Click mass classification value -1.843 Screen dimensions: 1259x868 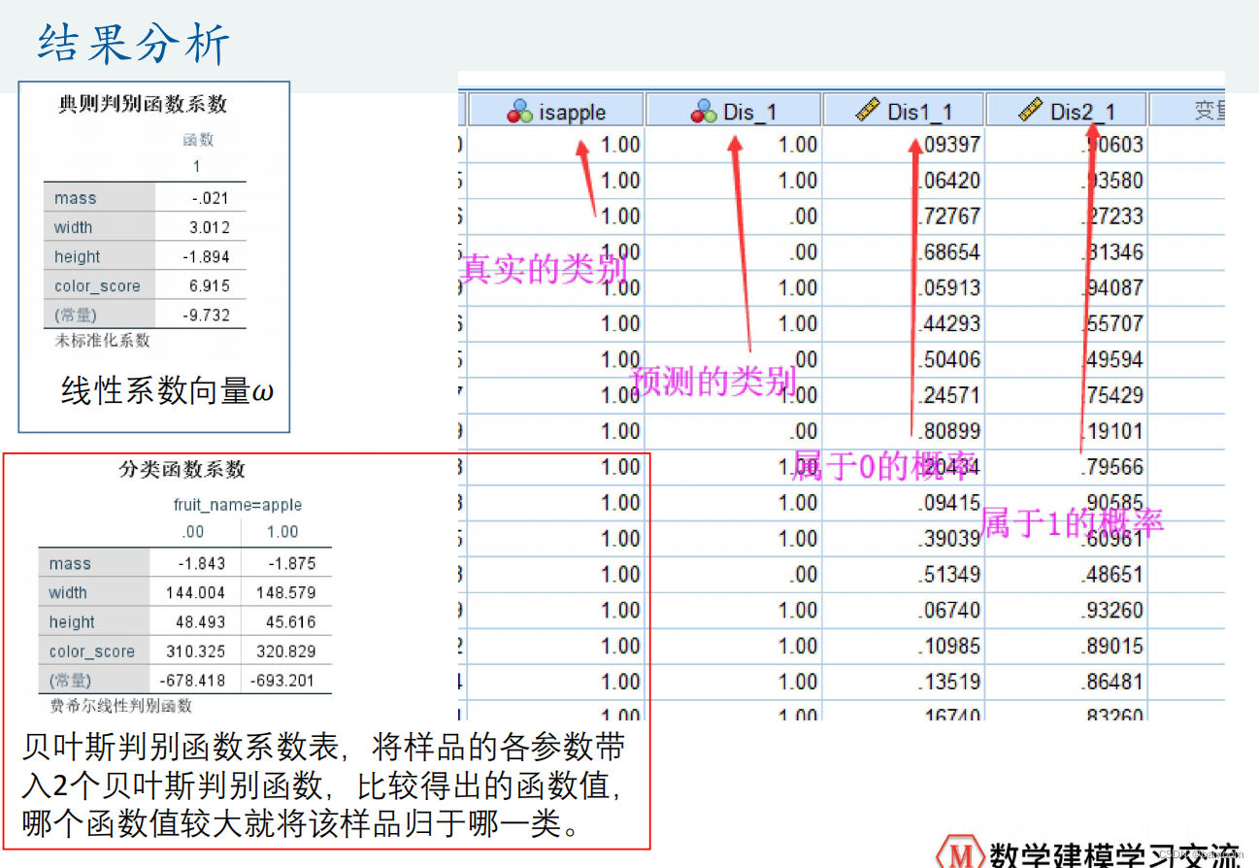tap(202, 563)
